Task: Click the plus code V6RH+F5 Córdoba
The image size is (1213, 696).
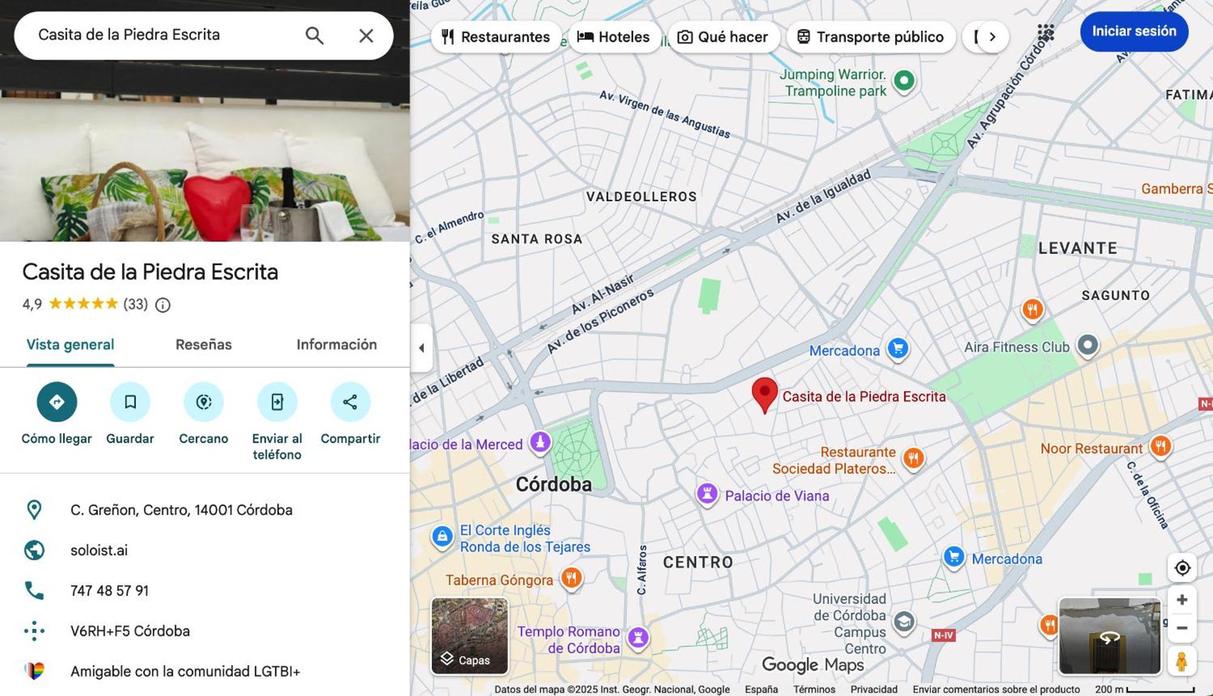Action: [x=130, y=631]
